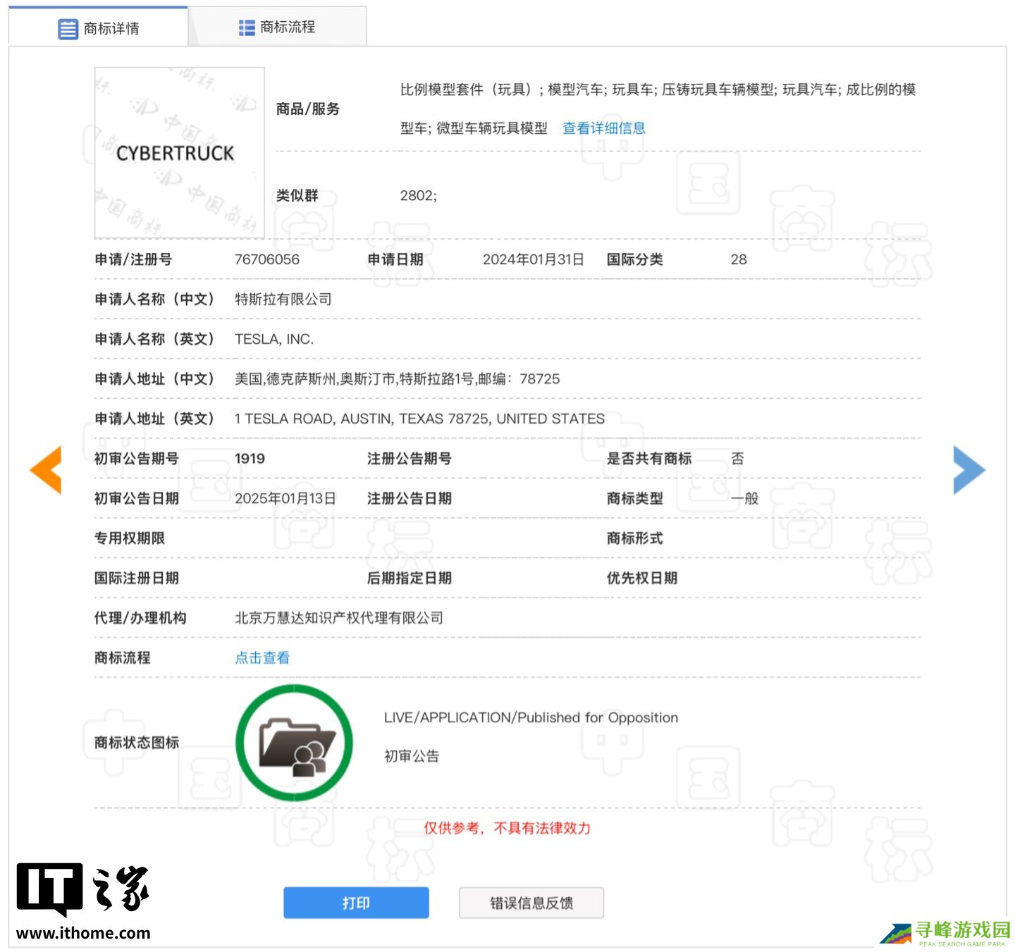Click the 国际注册日期 label
1015x952 pixels.
point(137,579)
